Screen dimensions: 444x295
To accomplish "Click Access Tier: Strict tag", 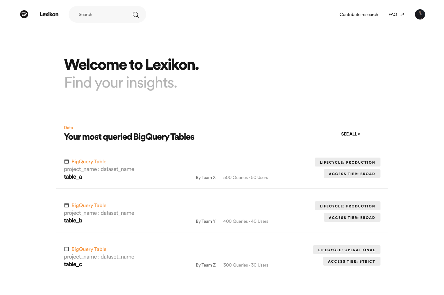I will pyautogui.click(x=351, y=261).
